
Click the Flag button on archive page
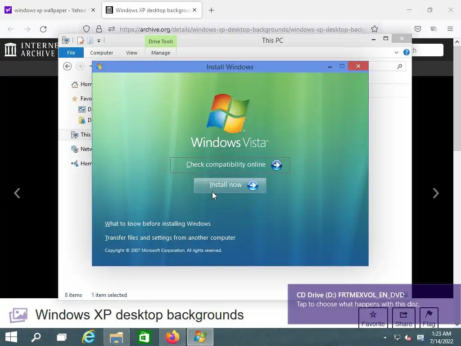429,319
